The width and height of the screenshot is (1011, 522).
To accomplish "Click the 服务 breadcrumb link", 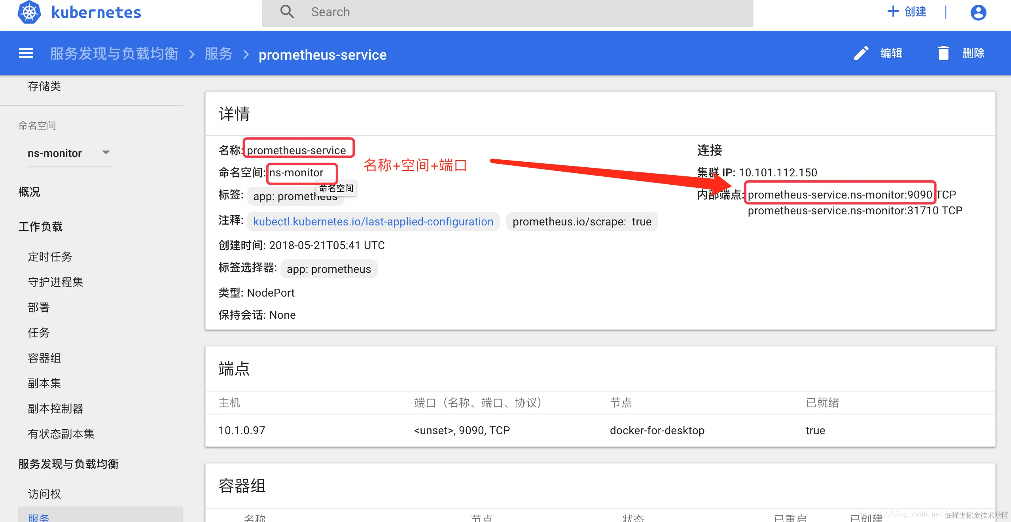I will (x=218, y=54).
